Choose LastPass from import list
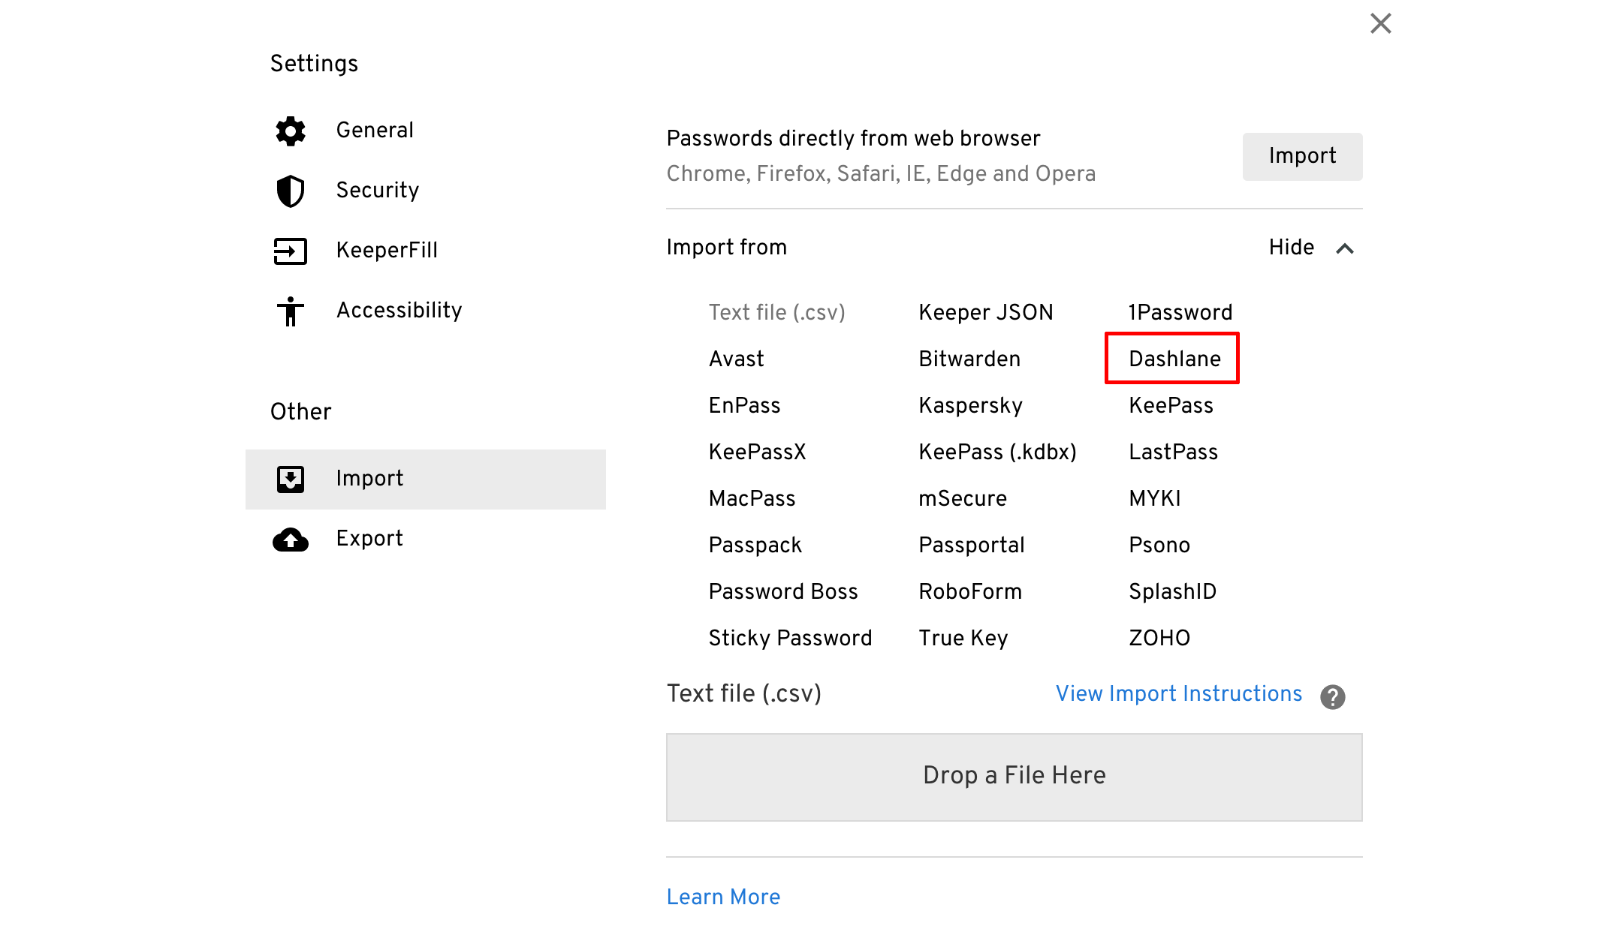This screenshot has width=1622, height=944. tap(1173, 452)
